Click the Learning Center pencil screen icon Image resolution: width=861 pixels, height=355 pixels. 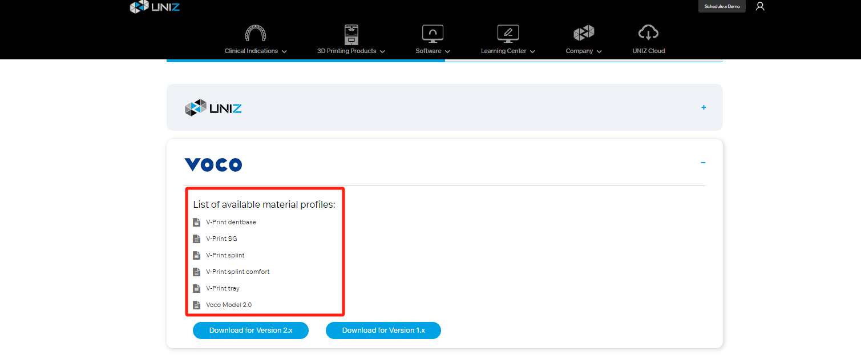508,33
